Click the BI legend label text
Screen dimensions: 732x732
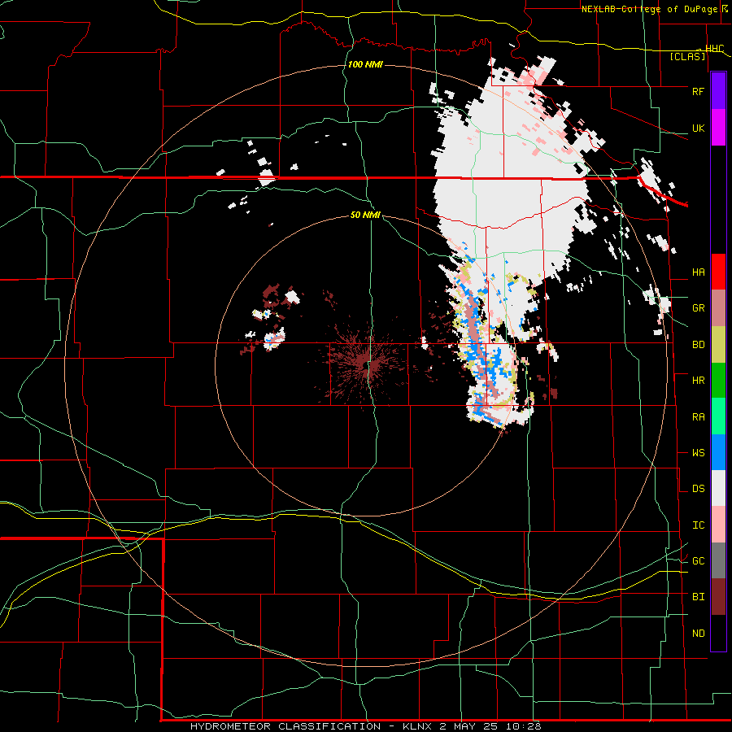point(698,597)
